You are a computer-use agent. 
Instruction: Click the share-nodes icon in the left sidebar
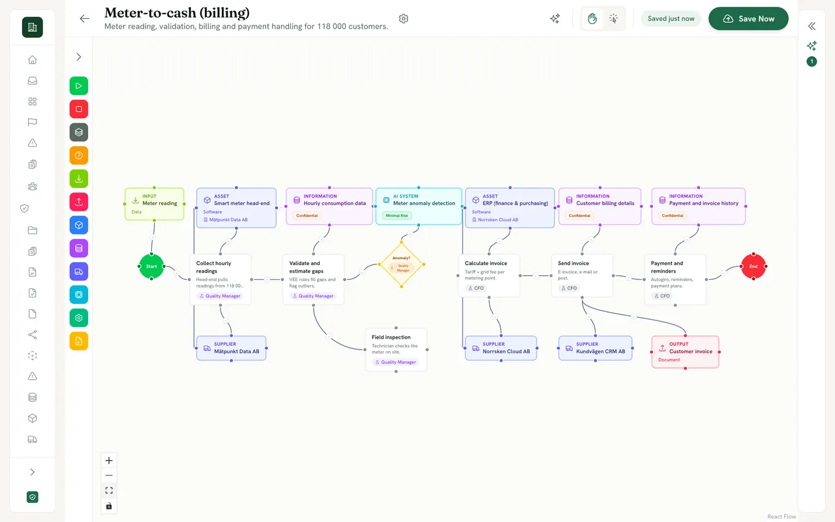(33, 335)
